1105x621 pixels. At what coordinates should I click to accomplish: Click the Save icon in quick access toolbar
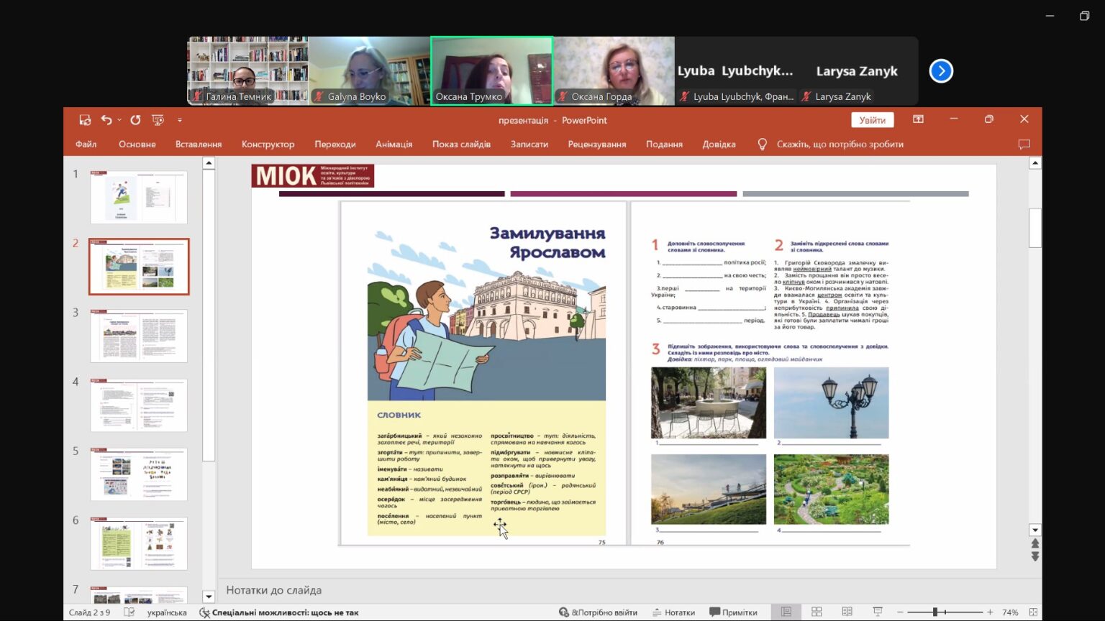tap(85, 120)
